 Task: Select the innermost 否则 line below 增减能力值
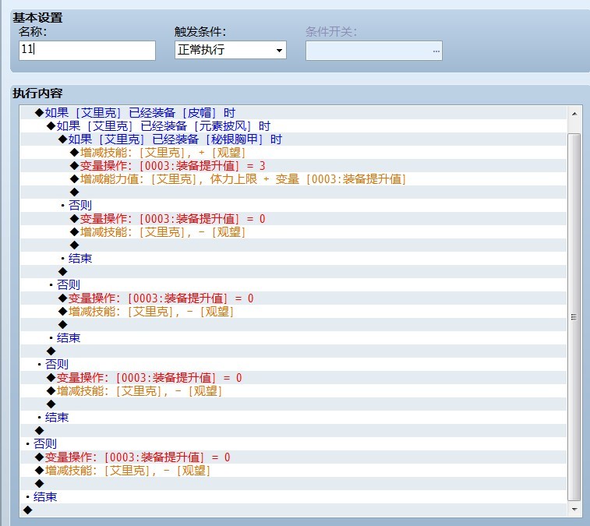pyautogui.click(x=293, y=206)
